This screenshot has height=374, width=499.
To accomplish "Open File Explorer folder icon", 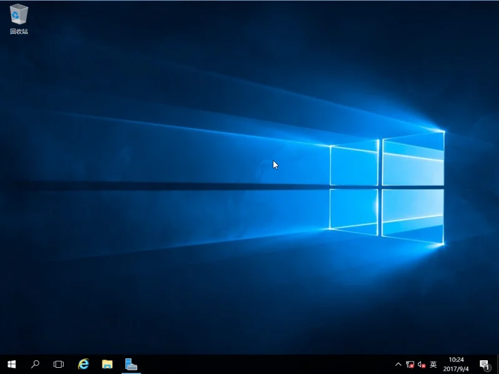I will coord(107,364).
